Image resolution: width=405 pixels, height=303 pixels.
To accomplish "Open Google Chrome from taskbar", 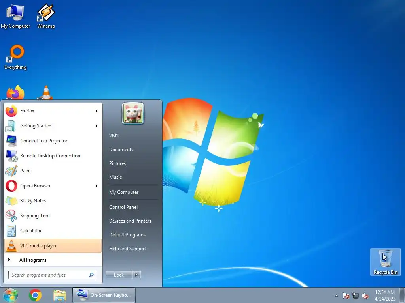I will point(35,295).
